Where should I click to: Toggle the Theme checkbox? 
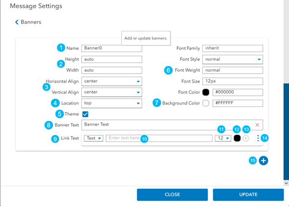click(85, 114)
